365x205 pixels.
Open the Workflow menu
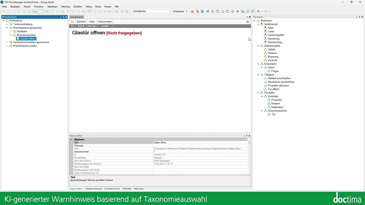click(78, 7)
